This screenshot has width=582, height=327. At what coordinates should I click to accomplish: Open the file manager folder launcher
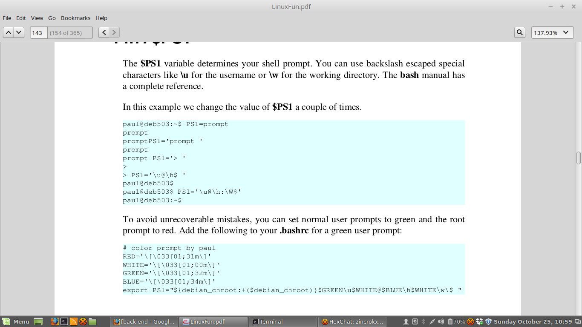[x=92, y=321]
